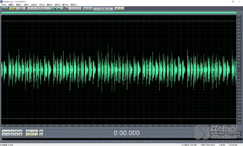Click the Undo toolbar icon
The width and height of the screenshot is (243, 146).
click(29, 9)
